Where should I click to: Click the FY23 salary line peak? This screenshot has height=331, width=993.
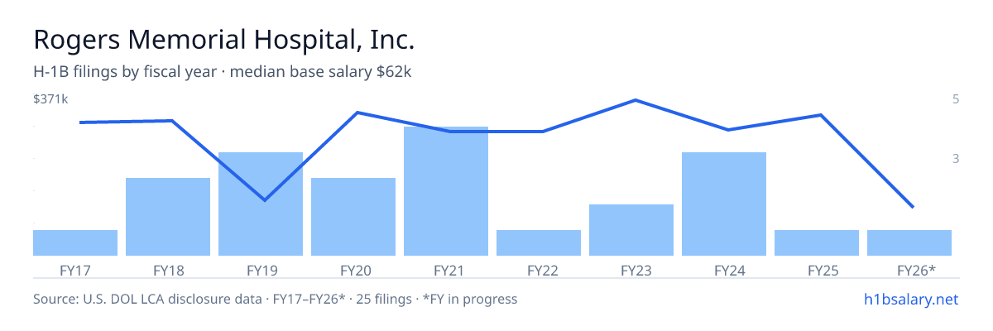point(635,100)
